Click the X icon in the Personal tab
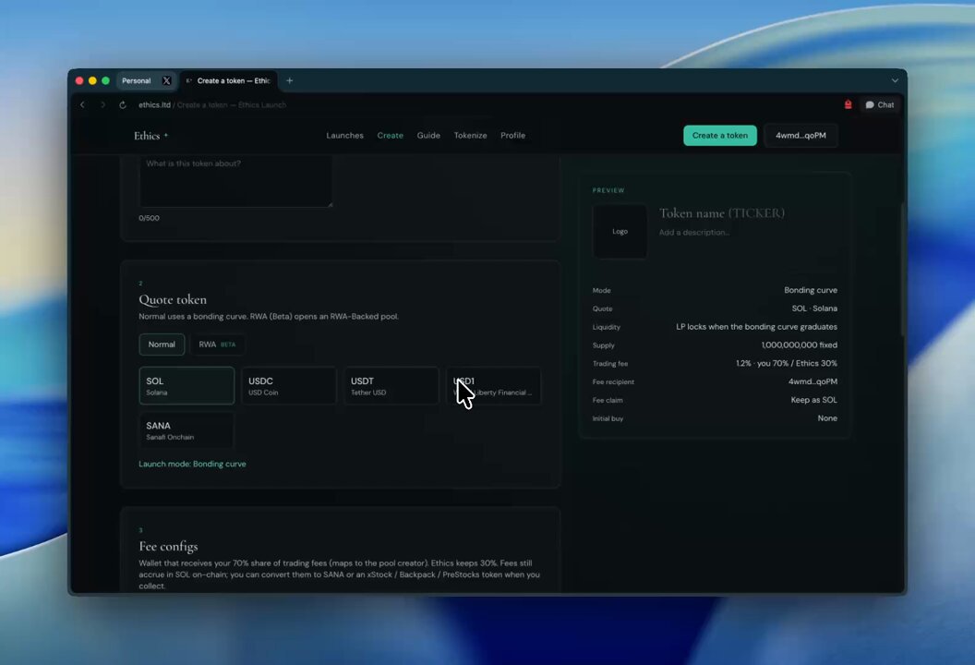Image resolution: width=975 pixels, height=665 pixels. coord(166,80)
